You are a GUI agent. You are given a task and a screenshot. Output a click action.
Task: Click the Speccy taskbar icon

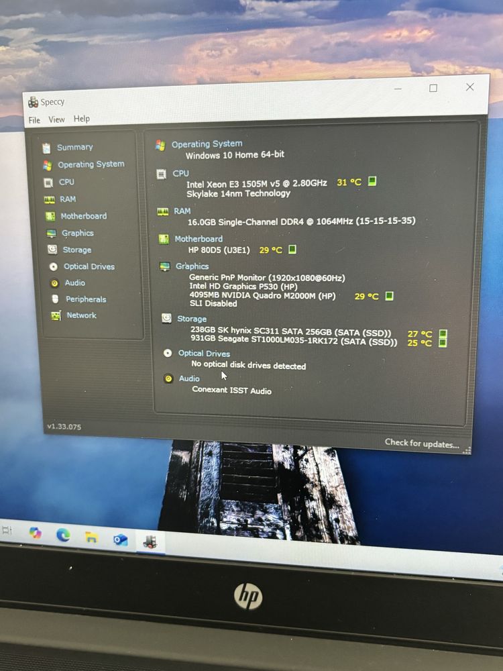point(150,541)
